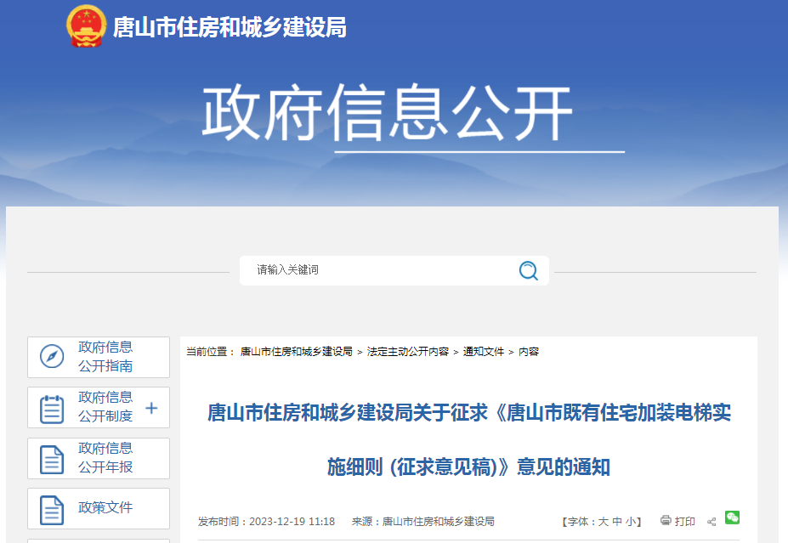Set font size to medium (中)
Viewport: 788px width, 543px height.
coord(617,522)
